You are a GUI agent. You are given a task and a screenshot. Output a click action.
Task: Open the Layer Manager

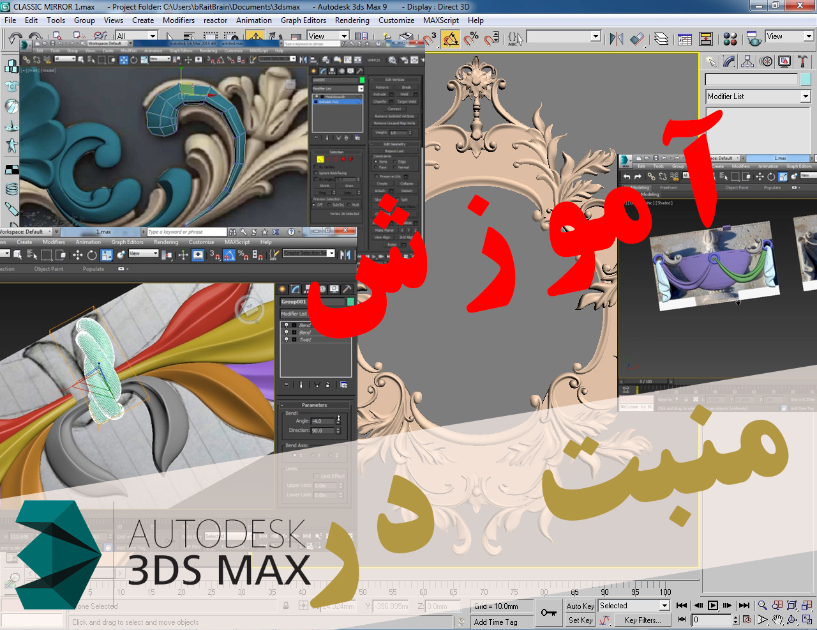[661, 39]
